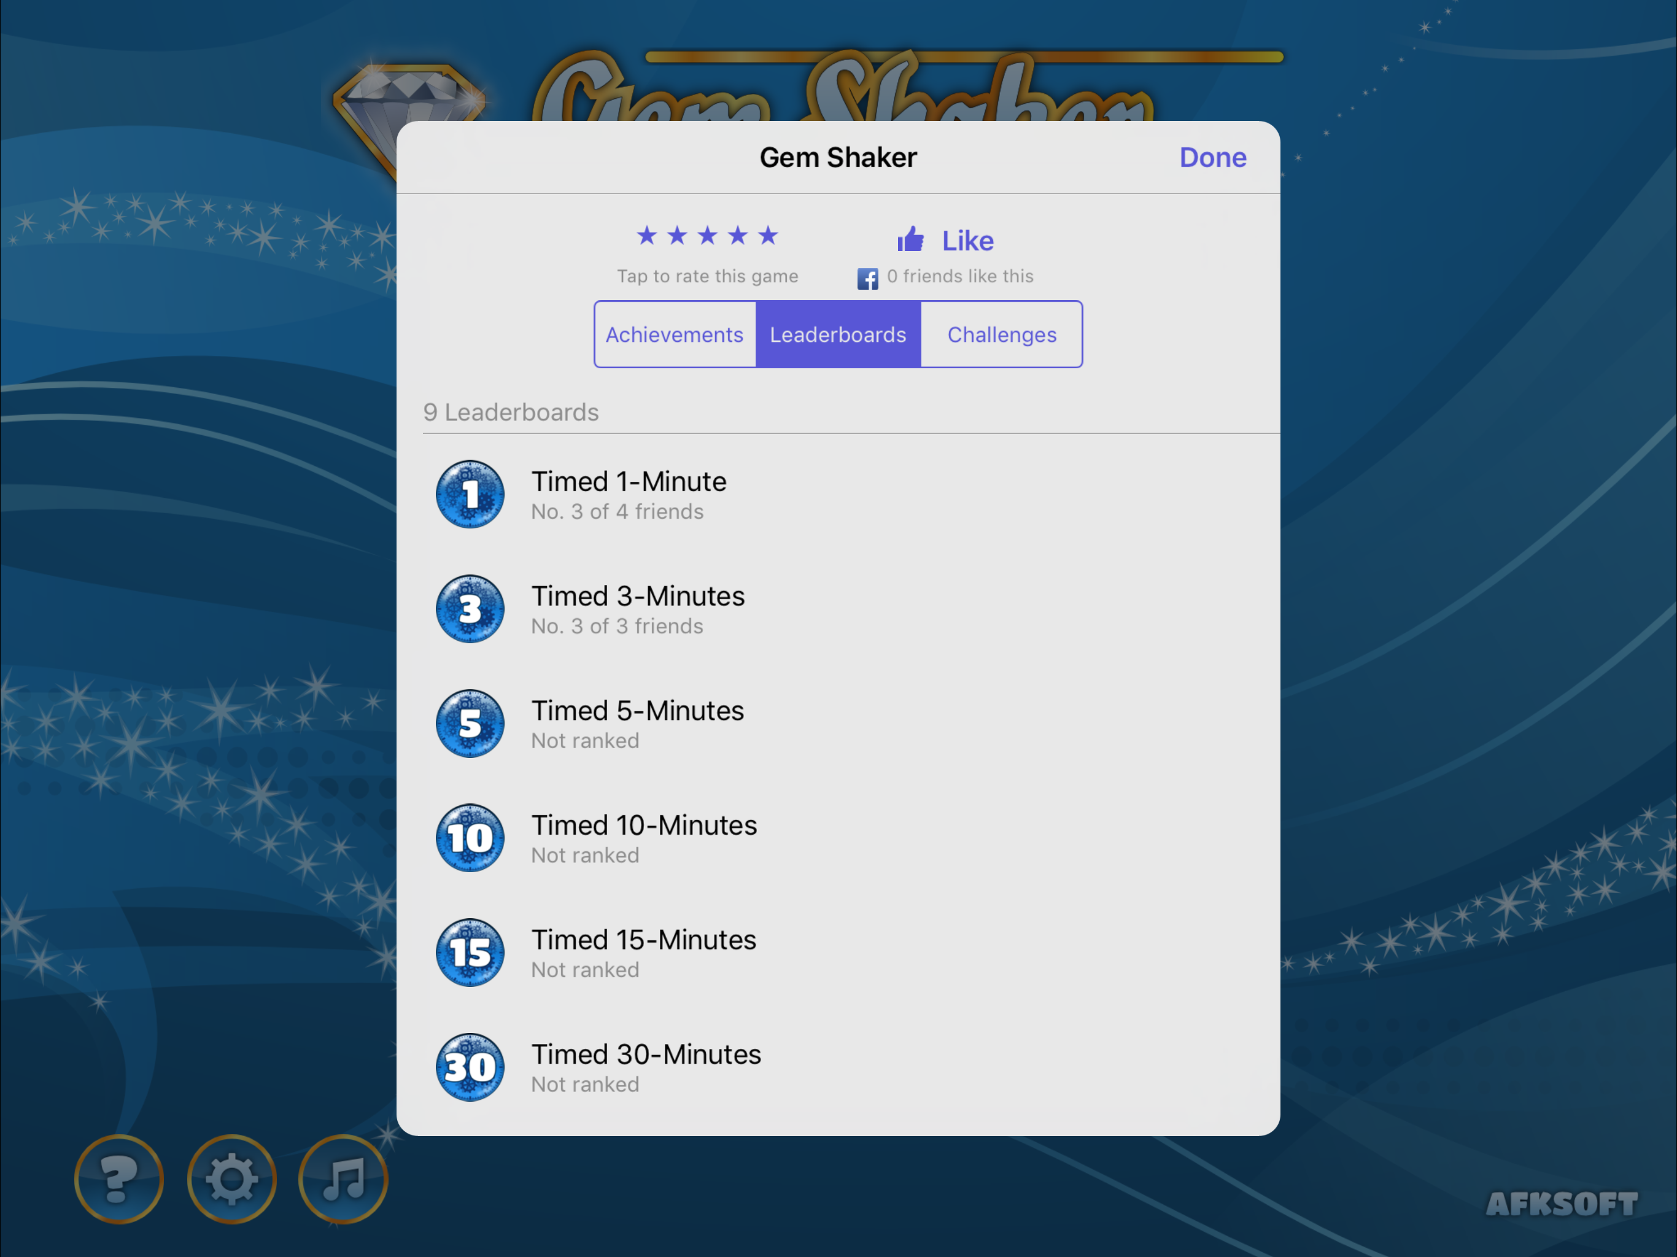
Task: Rate the game five stars
Action: click(x=768, y=236)
